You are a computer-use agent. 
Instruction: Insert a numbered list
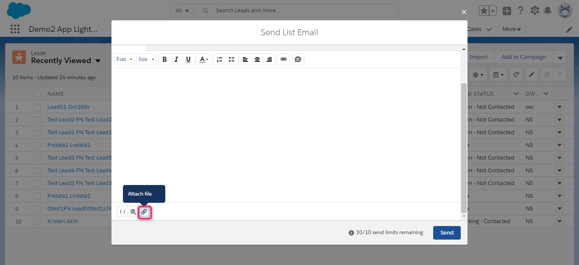pos(219,59)
